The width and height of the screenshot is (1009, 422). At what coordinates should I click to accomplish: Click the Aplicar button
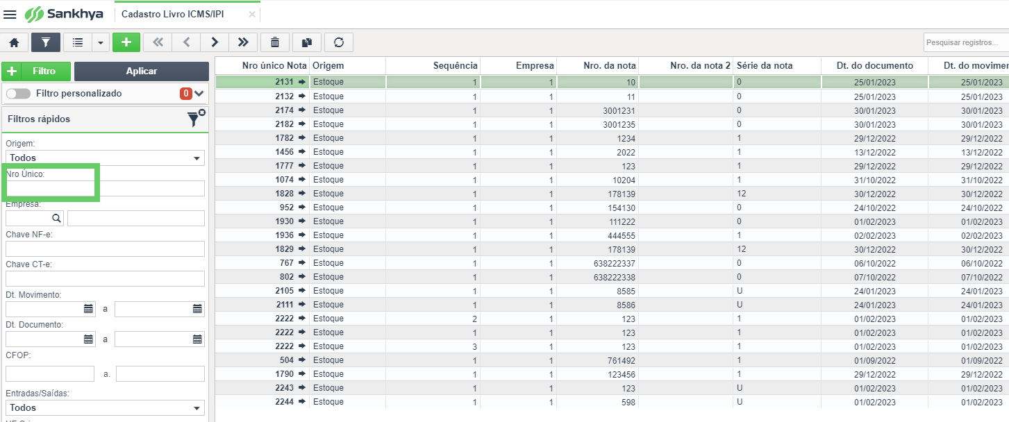(x=142, y=71)
